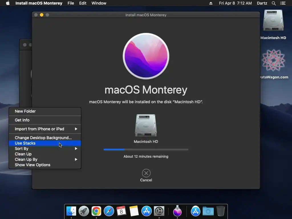Click the installation progress bar
Viewport: 292px width, 219px height.
[146, 149]
